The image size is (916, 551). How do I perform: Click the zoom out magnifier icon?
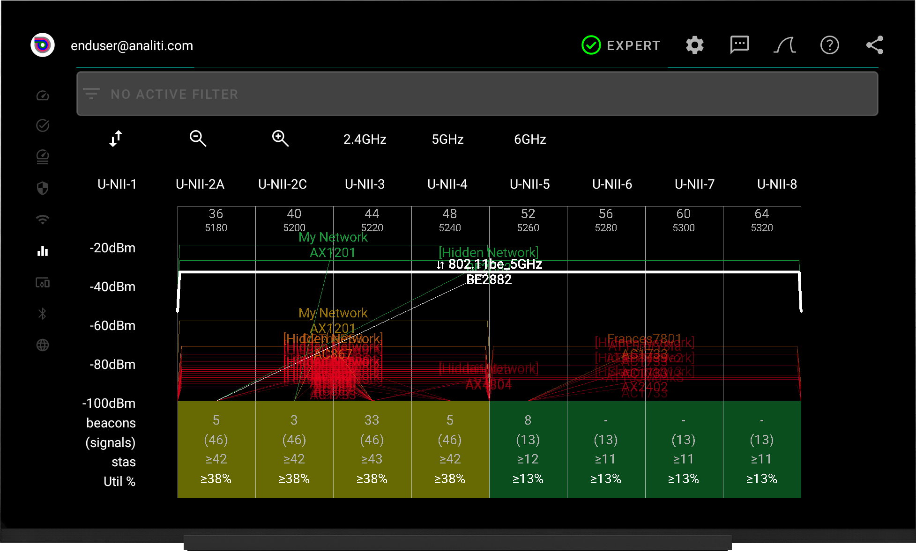pyautogui.click(x=198, y=139)
